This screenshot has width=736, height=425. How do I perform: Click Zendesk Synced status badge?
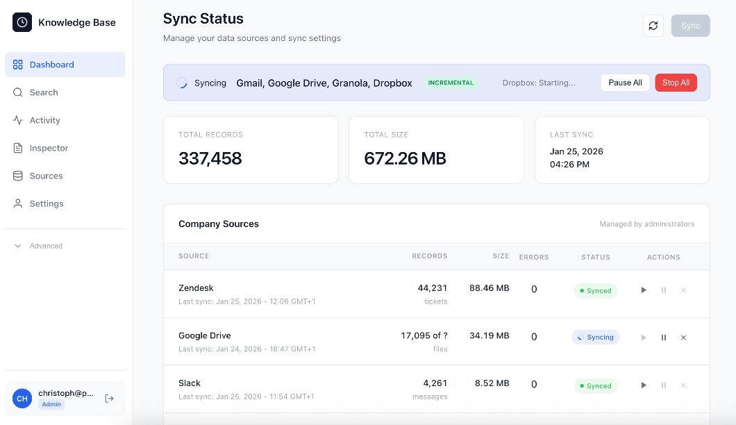coord(596,291)
